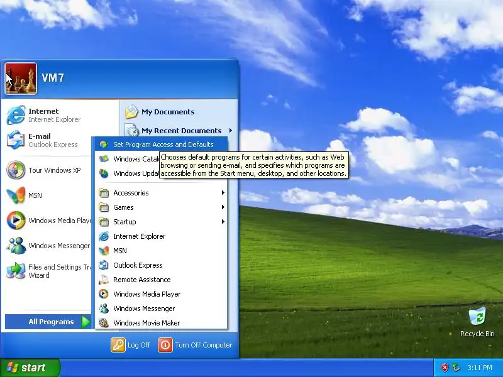Image resolution: width=503 pixels, height=377 pixels.
Task: Open My Recent Documents label
Action: [x=181, y=131]
